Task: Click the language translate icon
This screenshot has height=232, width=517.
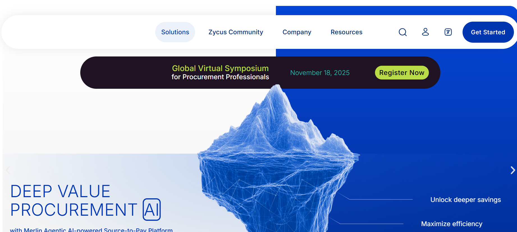Action: pyautogui.click(x=448, y=32)
